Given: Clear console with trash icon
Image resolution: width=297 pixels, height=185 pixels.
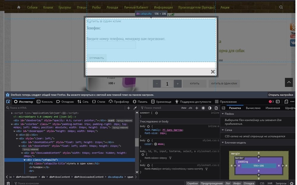Looking at the screenshot, I should (8, 184).
